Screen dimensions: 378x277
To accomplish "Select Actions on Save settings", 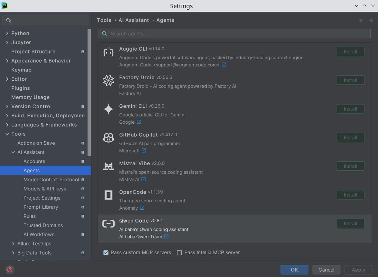I will pyautogui.click(x=36, y=143).
